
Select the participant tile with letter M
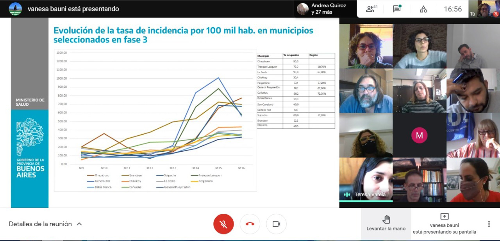(x=420, y=135)
